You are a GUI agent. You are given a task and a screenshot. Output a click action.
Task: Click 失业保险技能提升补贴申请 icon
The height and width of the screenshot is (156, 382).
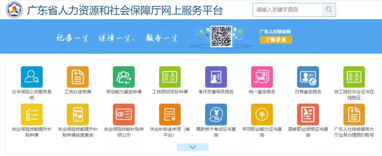32,114
